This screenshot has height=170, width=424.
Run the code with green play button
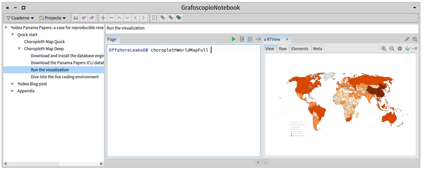pyautogui.click(x=234, y=39)
